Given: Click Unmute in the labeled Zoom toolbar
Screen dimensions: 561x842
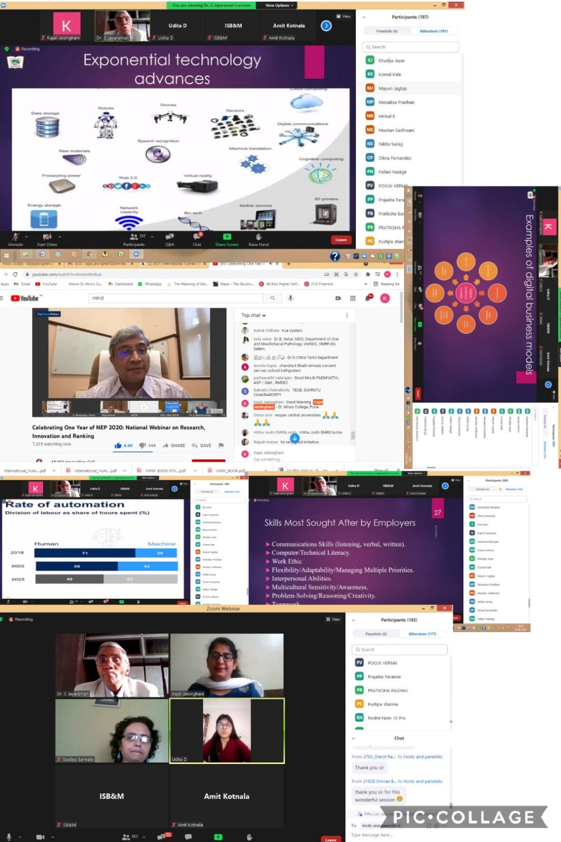Looking at the screenshot, I should (x=15, y=238).
